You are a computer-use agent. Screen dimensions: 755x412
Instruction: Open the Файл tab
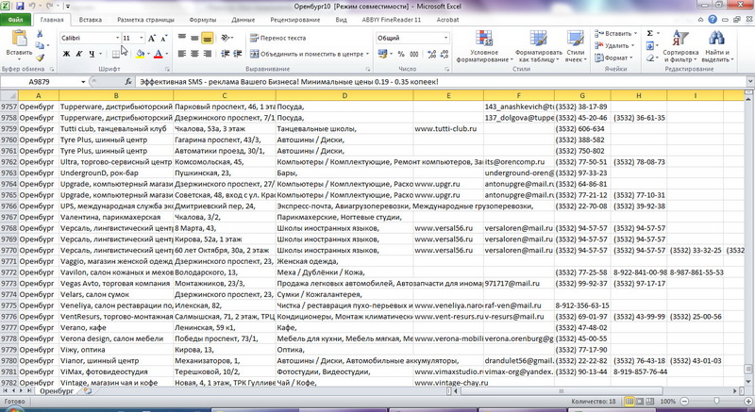(15, 20)
